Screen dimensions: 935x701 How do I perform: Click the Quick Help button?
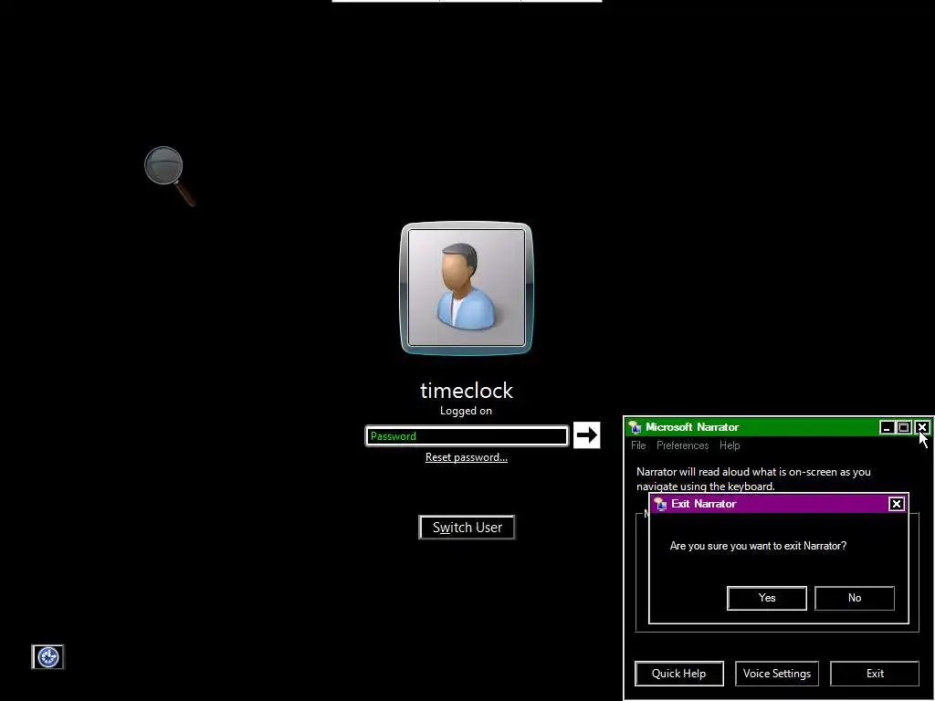point(679,674)
